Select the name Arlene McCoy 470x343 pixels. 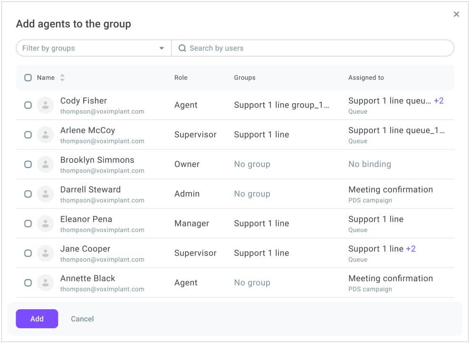coord(87,130)
